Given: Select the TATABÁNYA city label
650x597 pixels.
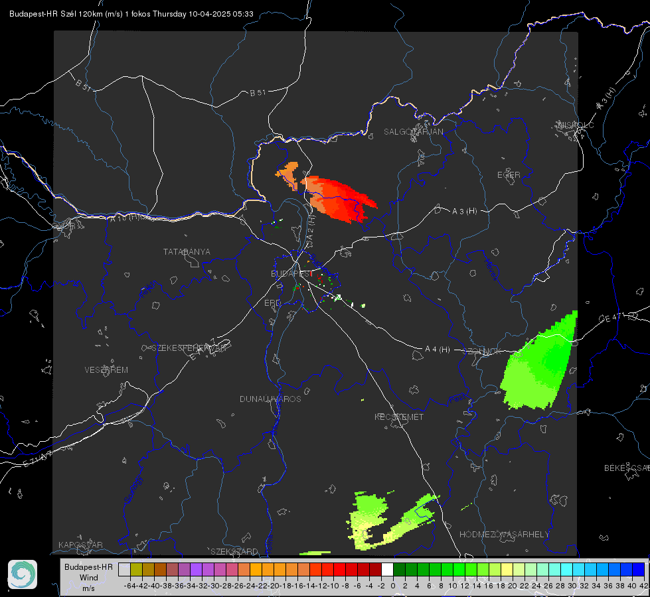Looking at the screenshot, I should click(187, 251).
